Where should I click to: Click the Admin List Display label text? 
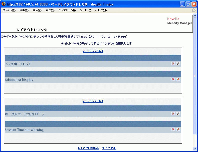(x=19, y=80)
